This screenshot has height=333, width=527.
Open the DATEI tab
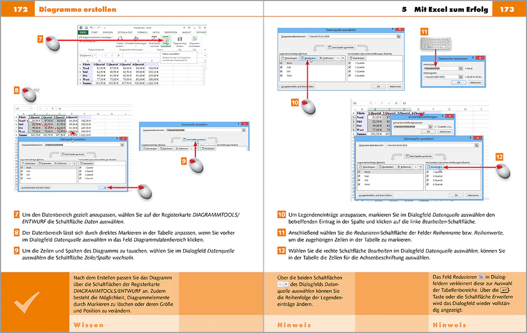(x=83, y=32)
